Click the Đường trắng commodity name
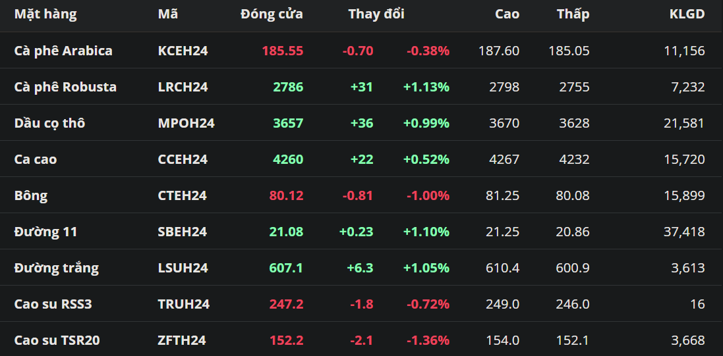Viewport: 723px width, 356px height. pos(56,268)
